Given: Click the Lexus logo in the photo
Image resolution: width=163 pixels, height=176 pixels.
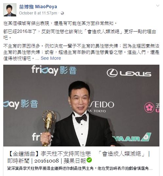Looking at the screenshot, I should pos(129,73).
